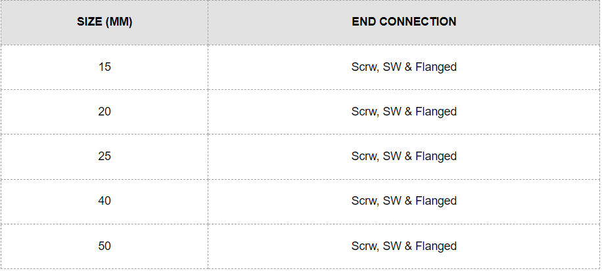Click the SIZE (MM) column header
The width and height of the screenshot is (602, 271).
104,22
